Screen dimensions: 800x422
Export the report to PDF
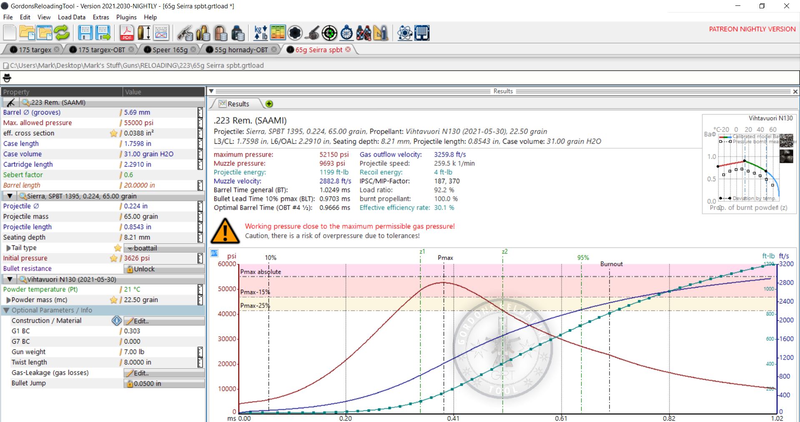click(127, 32)
